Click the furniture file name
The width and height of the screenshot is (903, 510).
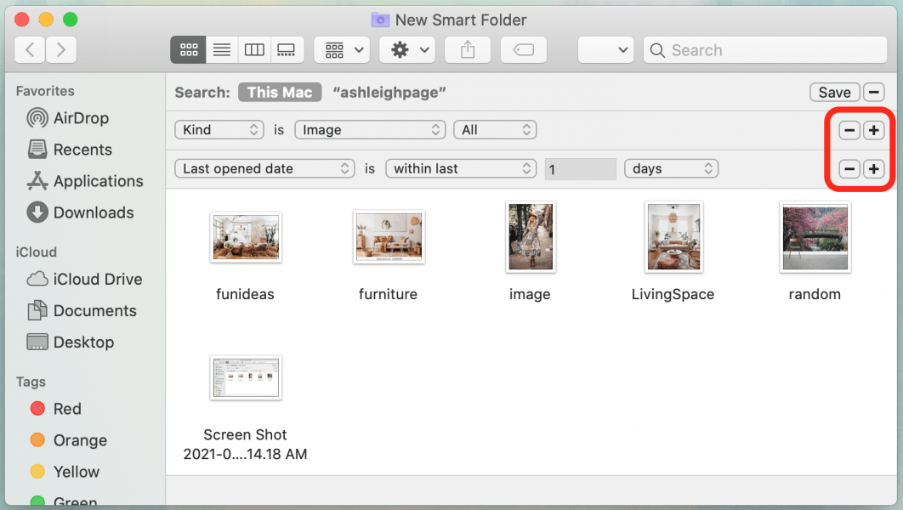click(388, 294)
